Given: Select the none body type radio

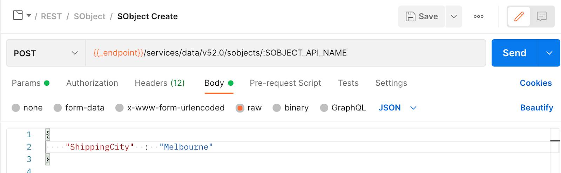Looking at the screenshot, I should point(16,108).
